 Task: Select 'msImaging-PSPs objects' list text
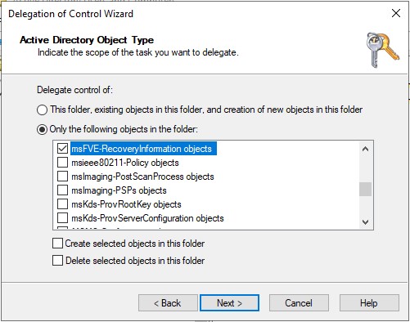[119, 190]
